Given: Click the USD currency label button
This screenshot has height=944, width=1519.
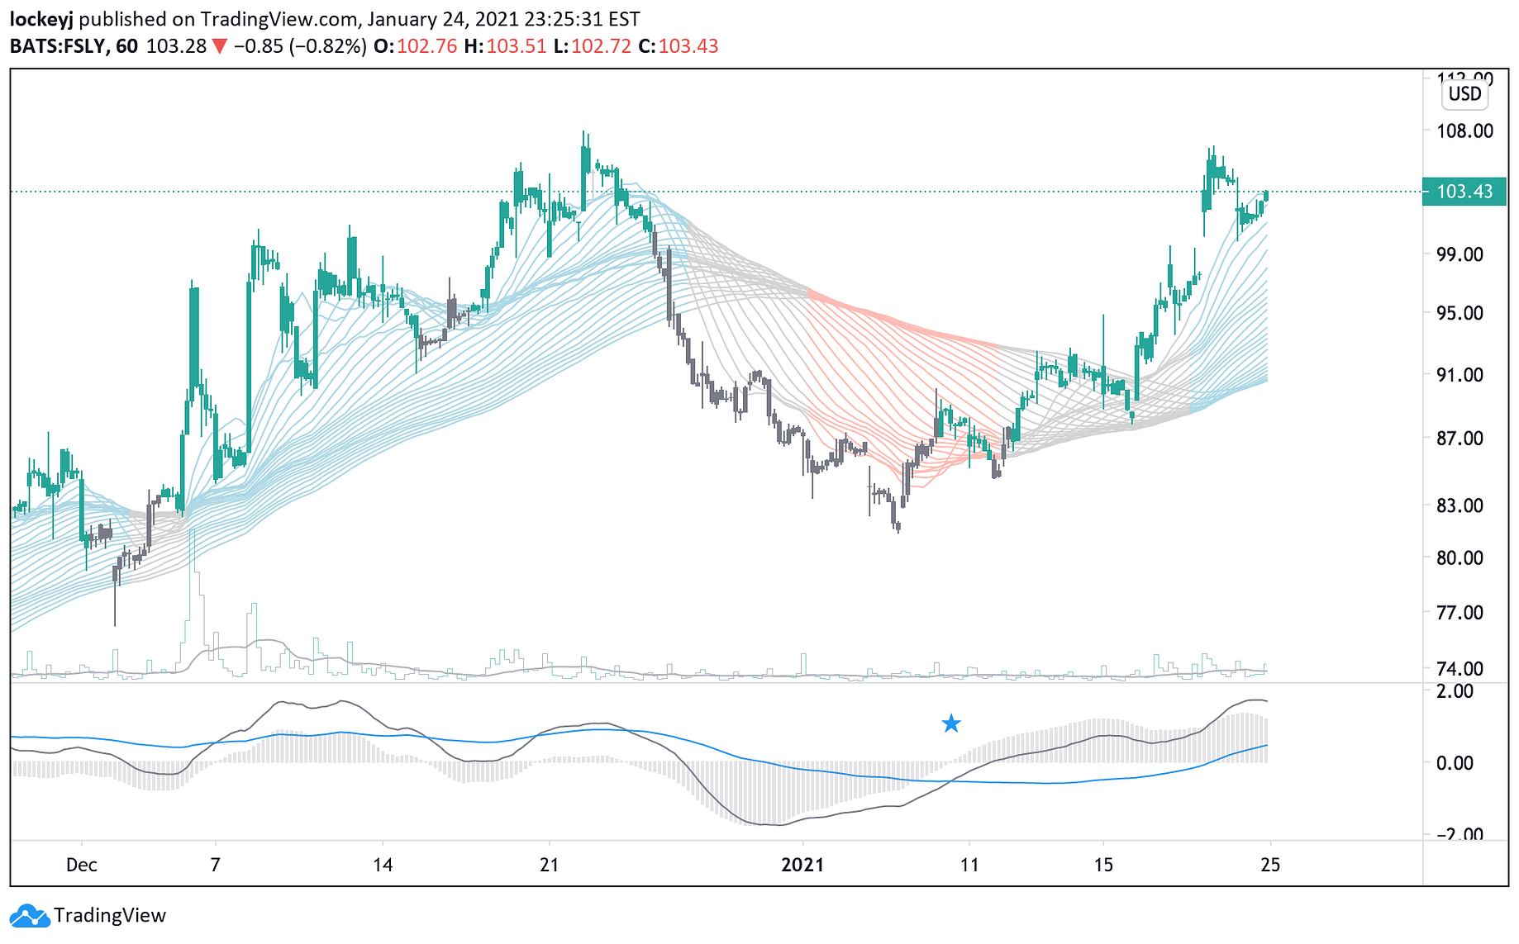Looking at the screenshot, I should tap(1464, 94).
